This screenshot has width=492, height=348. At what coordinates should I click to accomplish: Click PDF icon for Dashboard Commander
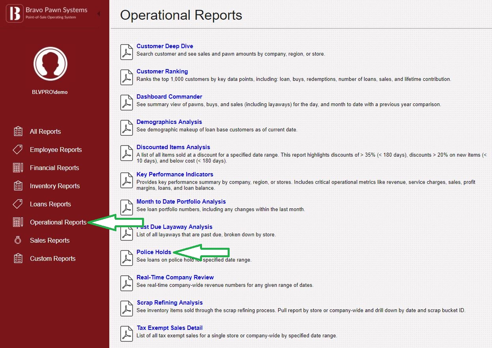(x=126, y=103)
